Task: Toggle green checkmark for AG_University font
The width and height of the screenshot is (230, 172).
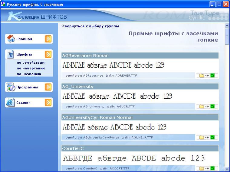Action: [212, 107]
